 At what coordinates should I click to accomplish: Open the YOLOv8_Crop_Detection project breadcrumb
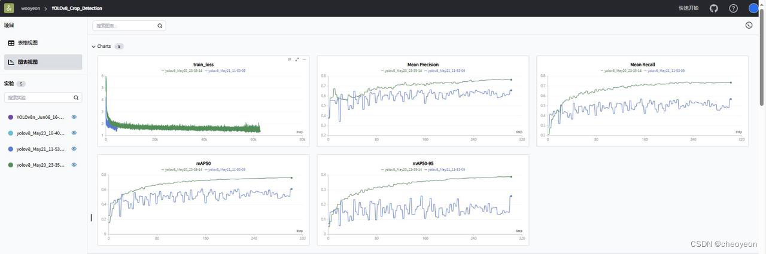pyautogui.click(x=77, y=8)
